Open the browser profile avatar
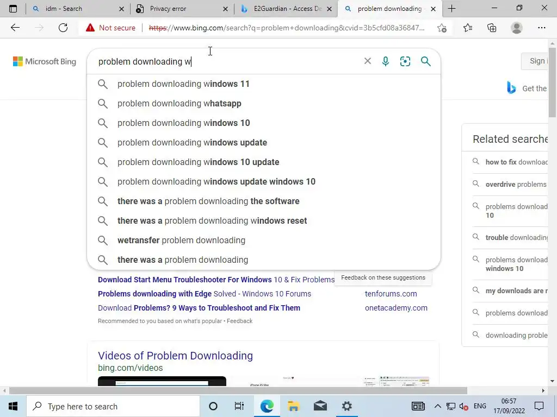 (517, 28)
